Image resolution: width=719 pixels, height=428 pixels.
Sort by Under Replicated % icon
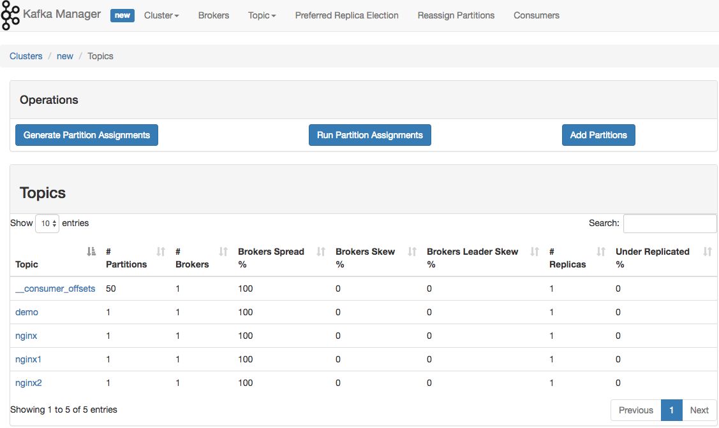click(x=708, y=252)
